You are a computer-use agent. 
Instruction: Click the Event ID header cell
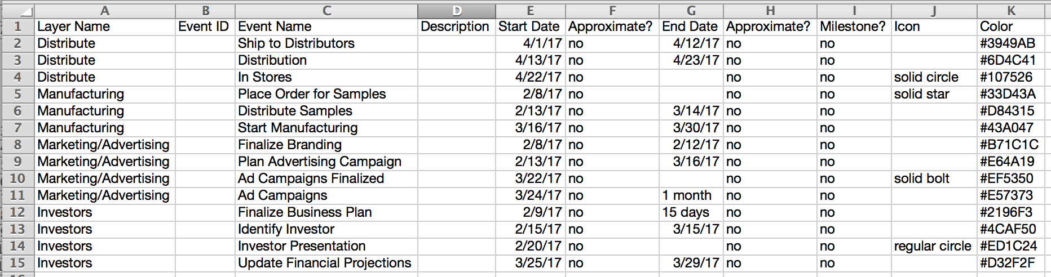coord(205,26)
